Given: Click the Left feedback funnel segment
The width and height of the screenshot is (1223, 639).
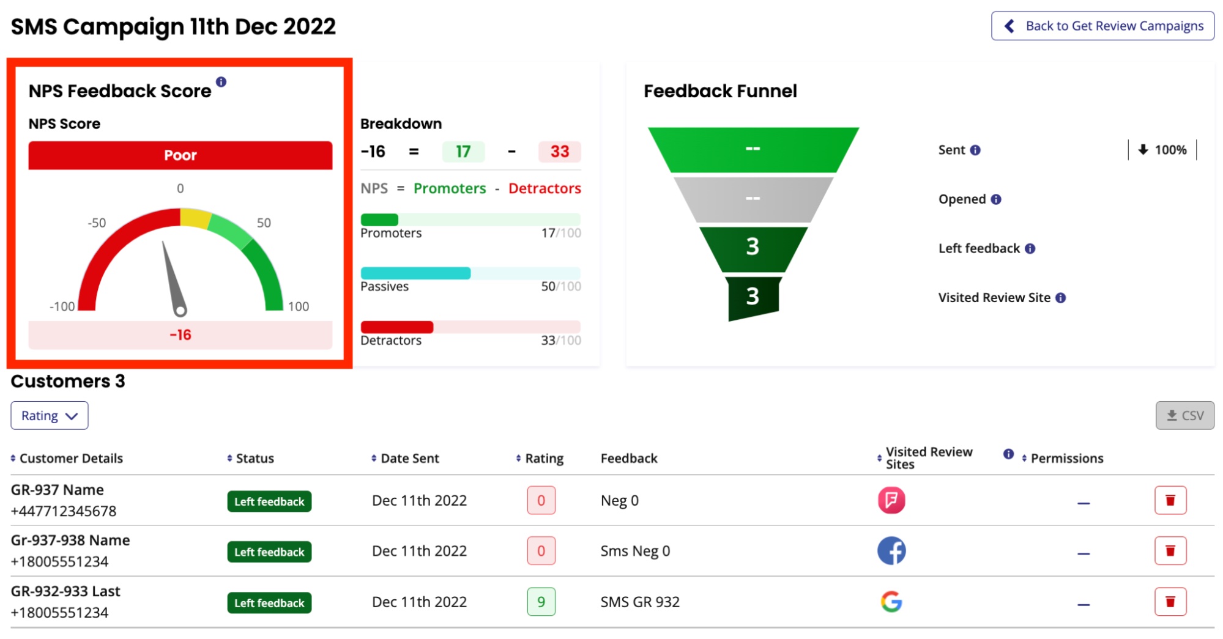Looking at the screenshot, I should [x=753, y=247].
